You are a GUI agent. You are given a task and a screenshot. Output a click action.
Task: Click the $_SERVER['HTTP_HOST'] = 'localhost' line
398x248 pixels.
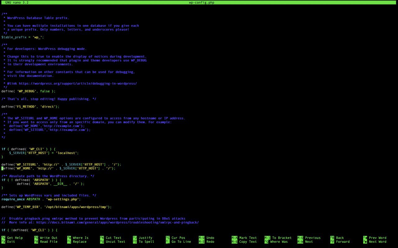(x=44, y=153)
